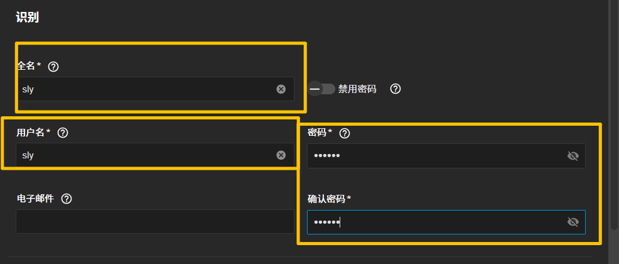Select the 密码 password input box

(446, 156)
